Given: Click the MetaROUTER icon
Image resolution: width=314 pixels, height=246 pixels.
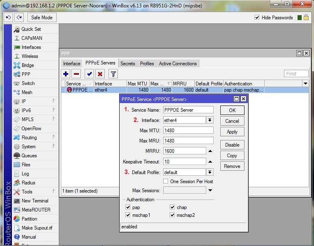Looking at the screenshot, I should point(17,210).
